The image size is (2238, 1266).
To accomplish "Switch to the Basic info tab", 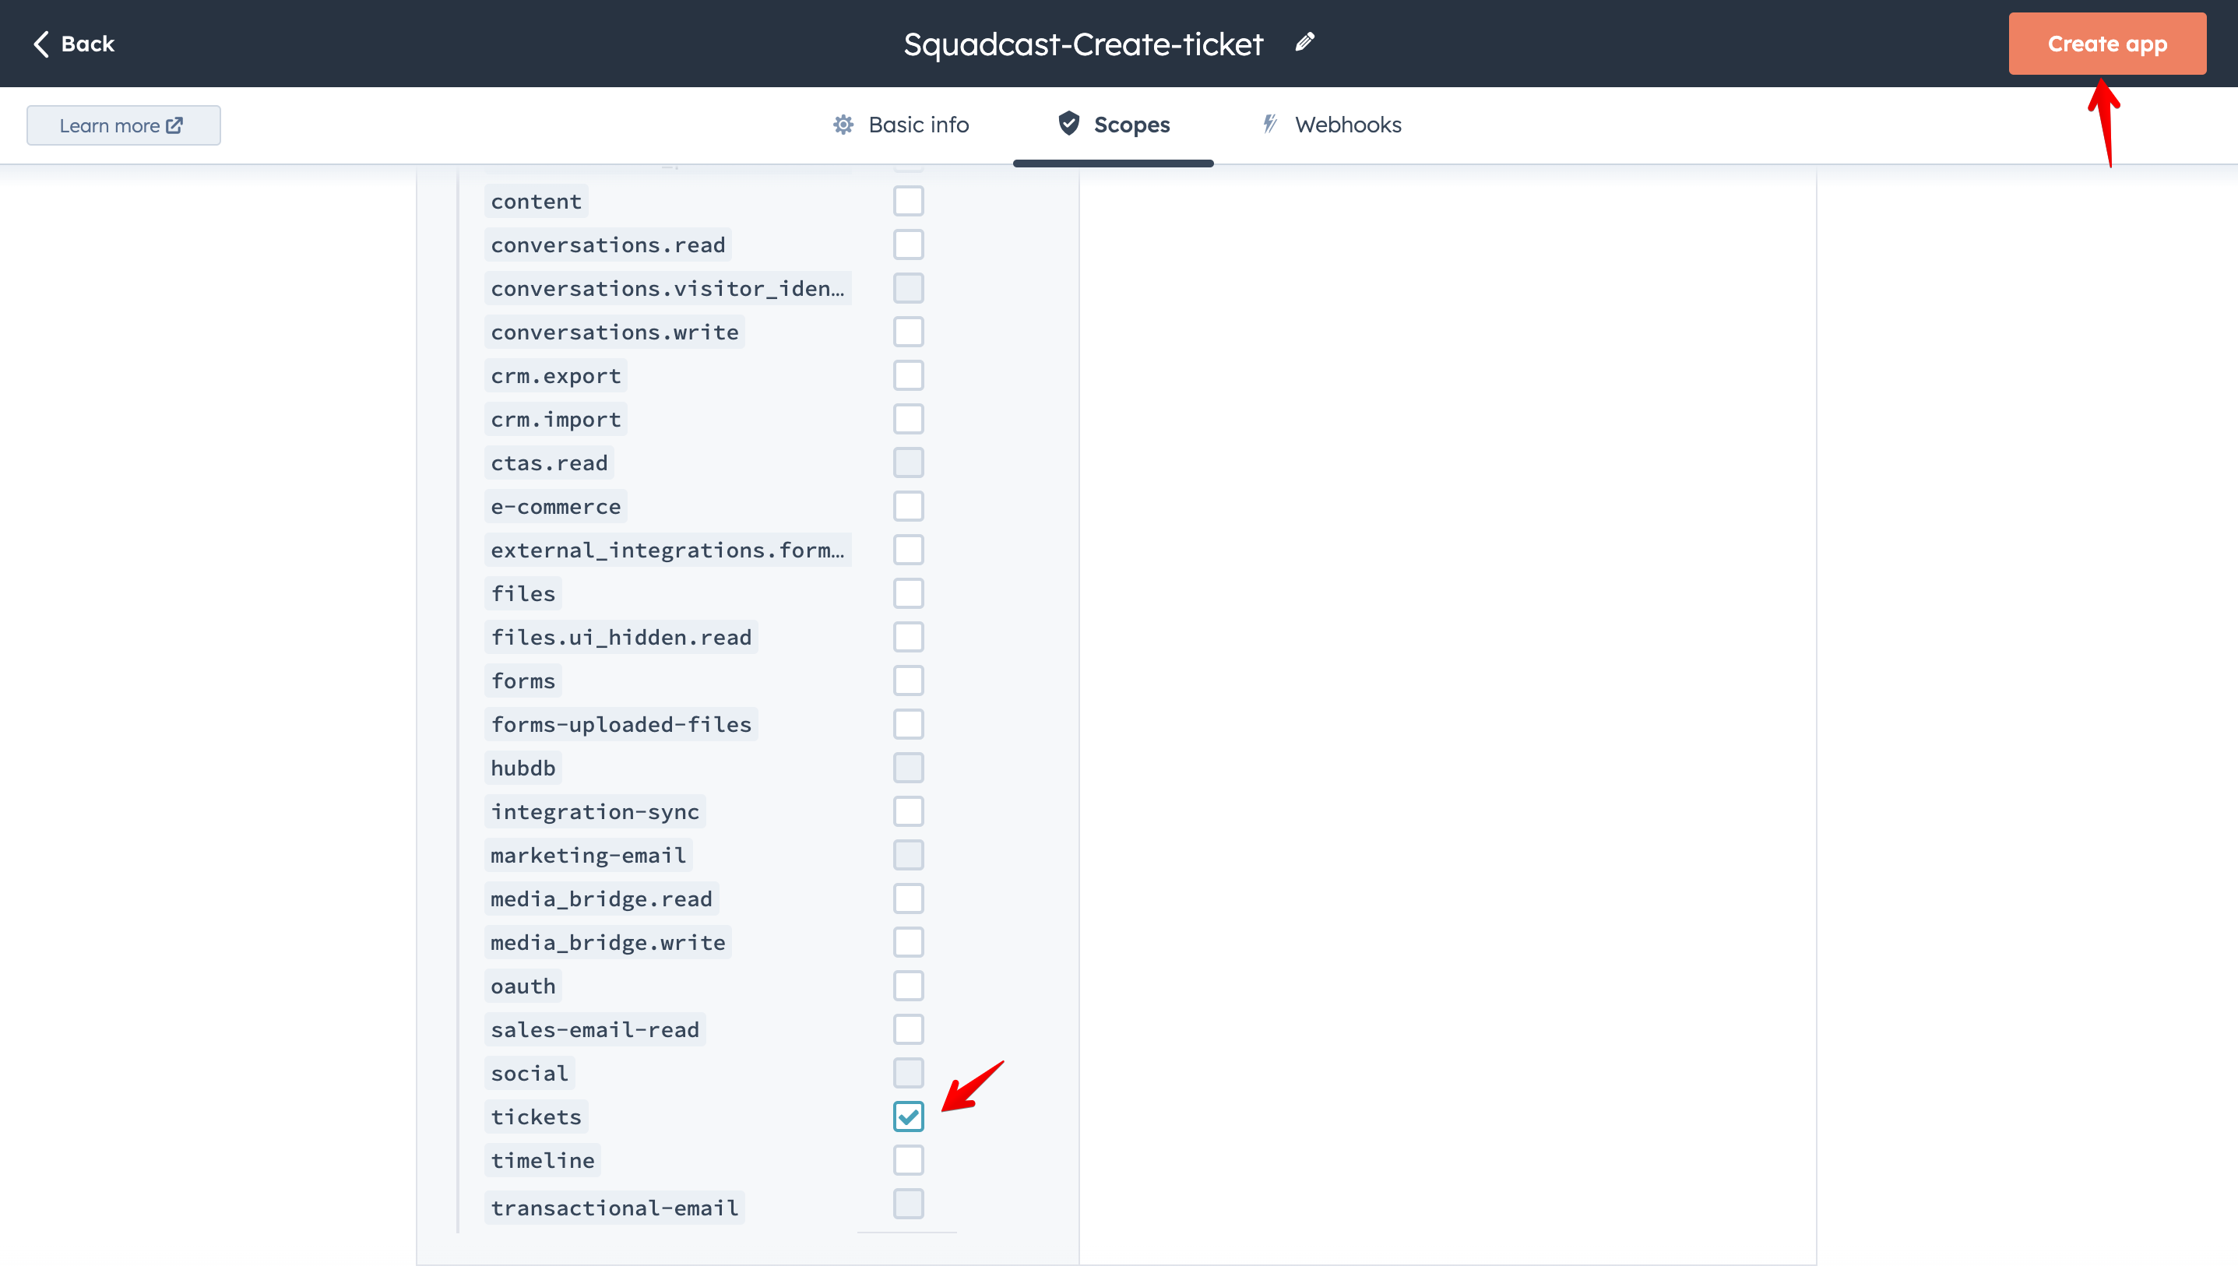I will coord(901,125).
